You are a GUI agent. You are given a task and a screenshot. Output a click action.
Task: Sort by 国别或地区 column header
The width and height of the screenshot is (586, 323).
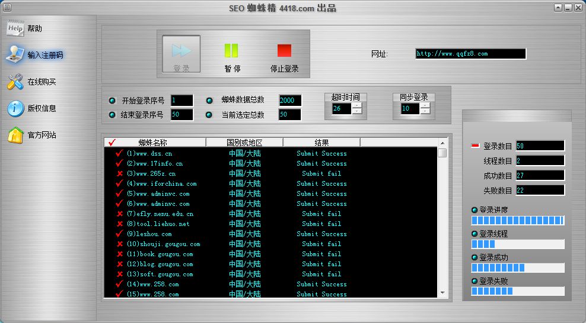(244, 143)
